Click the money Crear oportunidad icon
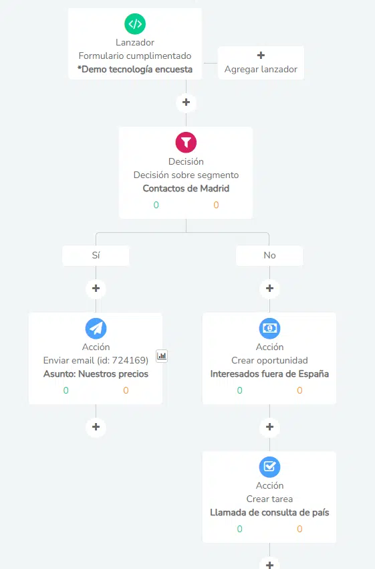 tap(269, 328)
